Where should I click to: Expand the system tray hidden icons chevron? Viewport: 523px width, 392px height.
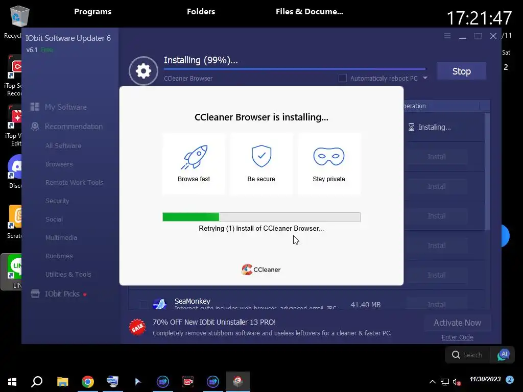click(x=432, y=382)
